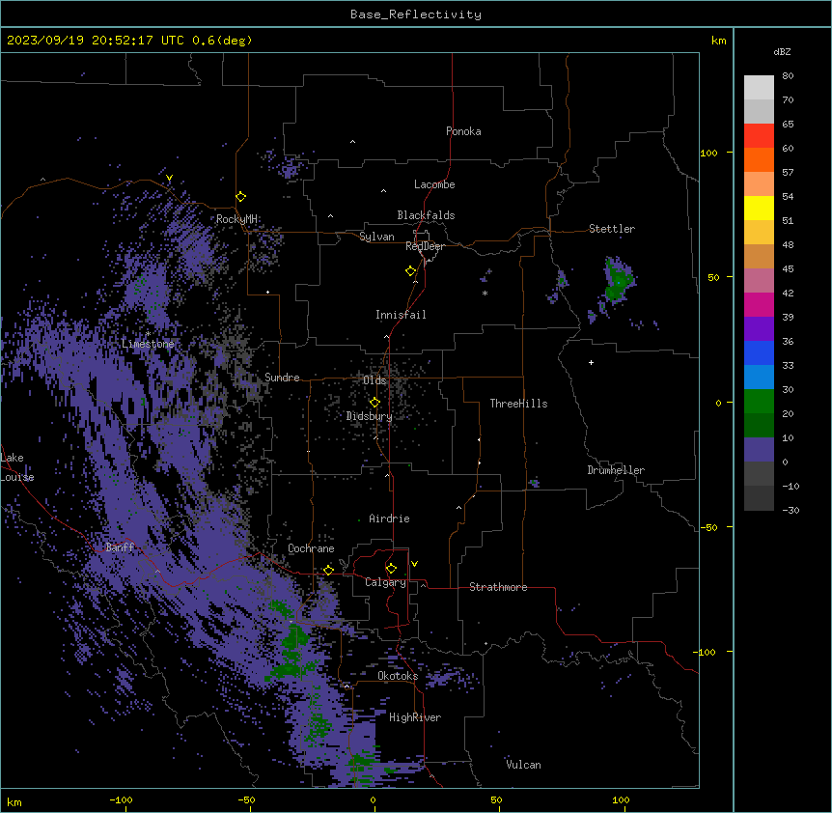Click the Sundre label
The image size is (832, 813).
(282, 378)
